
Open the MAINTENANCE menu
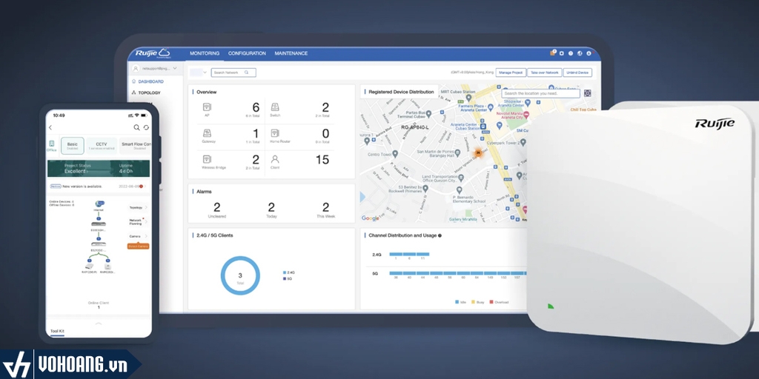point(291,53)
